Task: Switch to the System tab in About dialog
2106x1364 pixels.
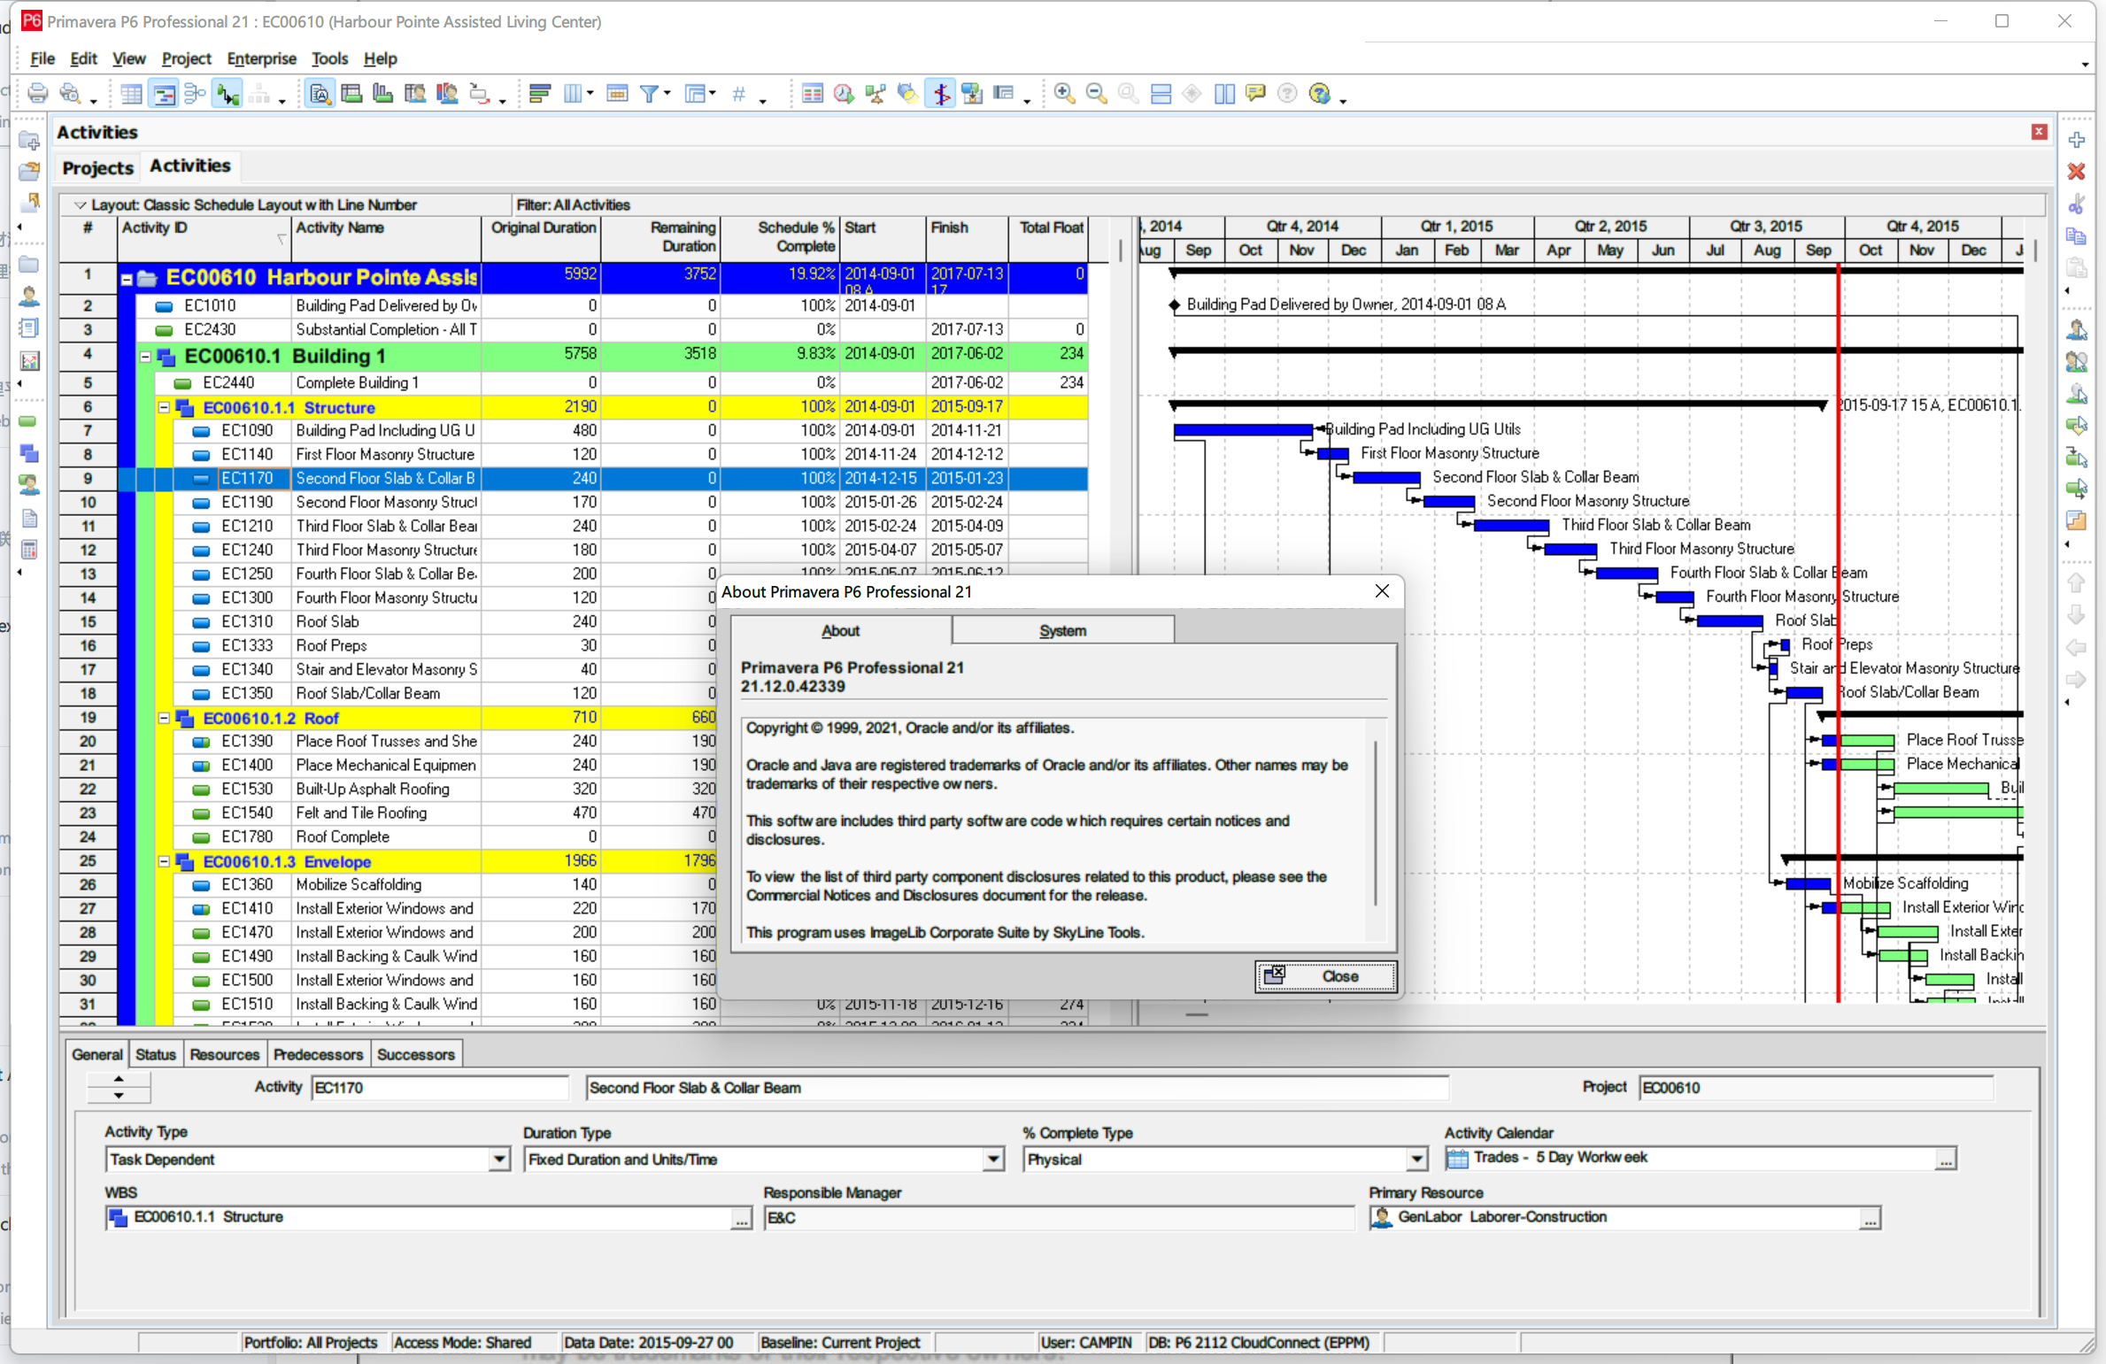Action: 1062,630
